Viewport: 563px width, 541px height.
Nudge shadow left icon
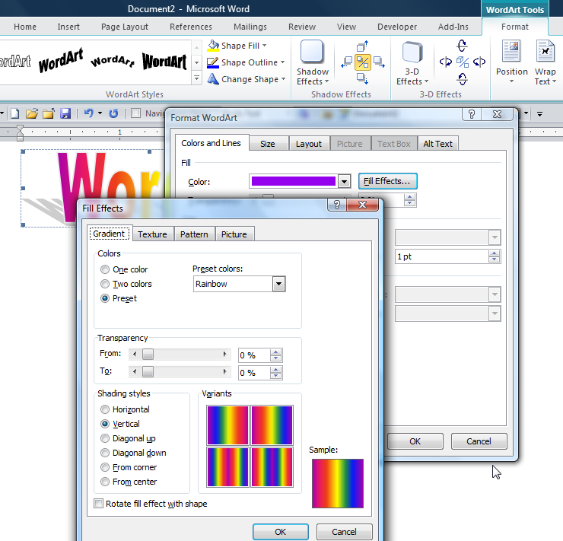click(346, 62)
